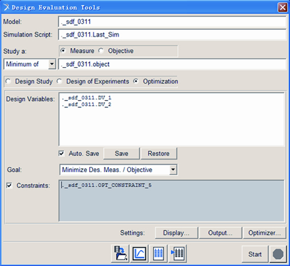
Task: Click the tabular report grid icon
Action: 158,254
